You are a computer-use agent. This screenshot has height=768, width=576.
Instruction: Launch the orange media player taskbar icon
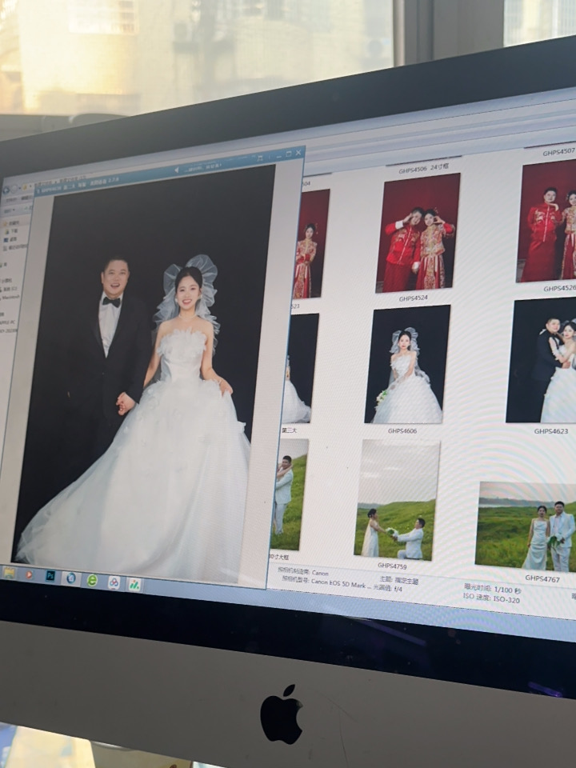click(30, 574)
